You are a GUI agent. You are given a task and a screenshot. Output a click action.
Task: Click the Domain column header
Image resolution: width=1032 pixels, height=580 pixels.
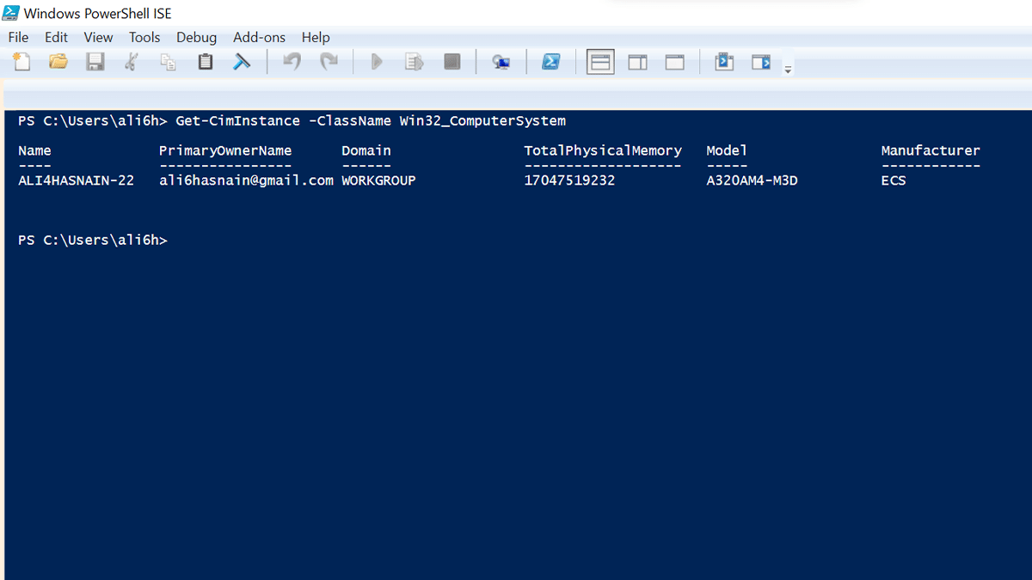click(366, 150)
